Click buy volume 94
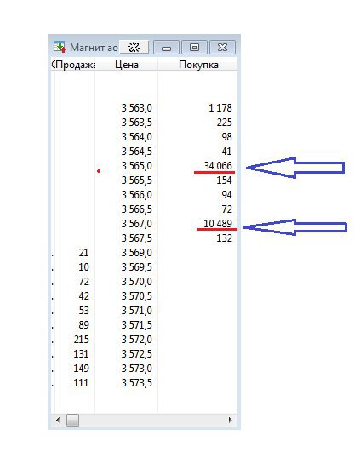 point(226,195)
